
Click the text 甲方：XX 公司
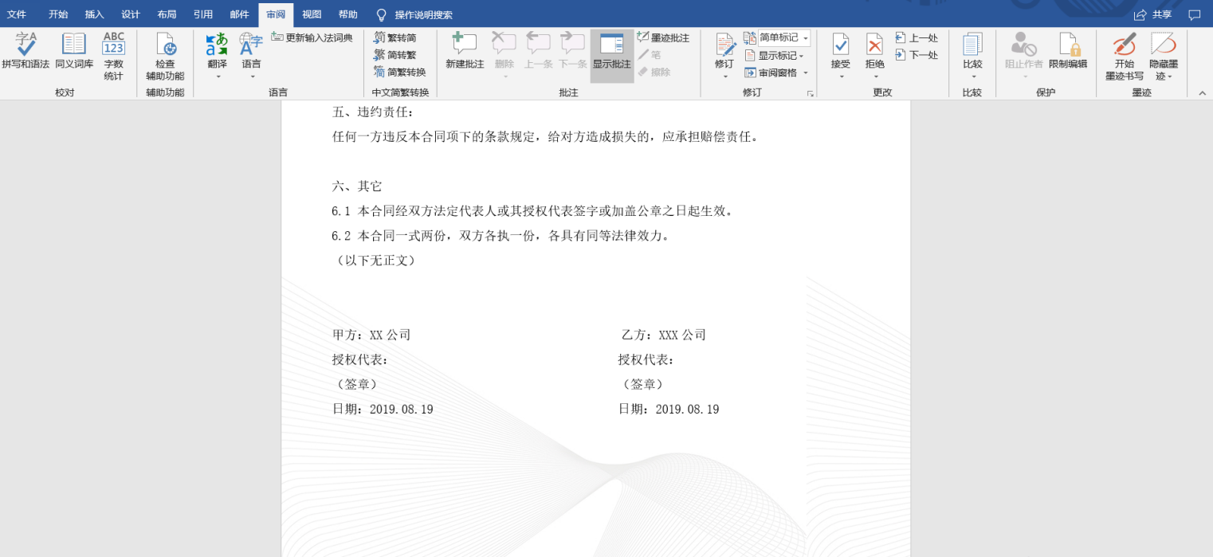tap(371, 335)
